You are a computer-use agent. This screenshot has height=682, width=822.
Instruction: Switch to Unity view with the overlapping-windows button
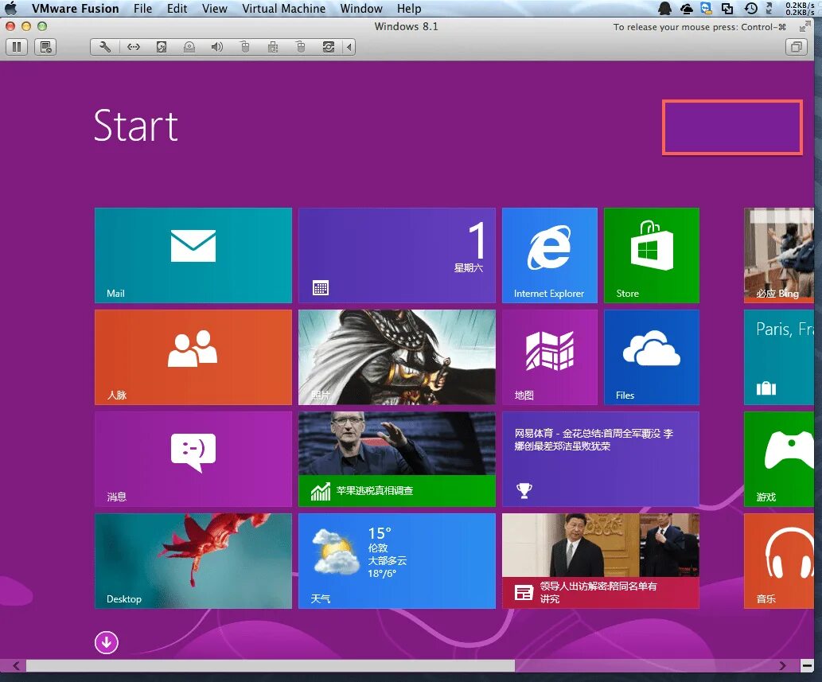point(797,47)
